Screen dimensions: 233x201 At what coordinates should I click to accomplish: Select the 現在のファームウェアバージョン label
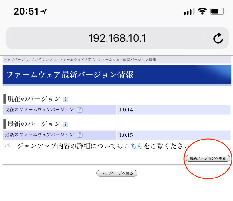39,110
